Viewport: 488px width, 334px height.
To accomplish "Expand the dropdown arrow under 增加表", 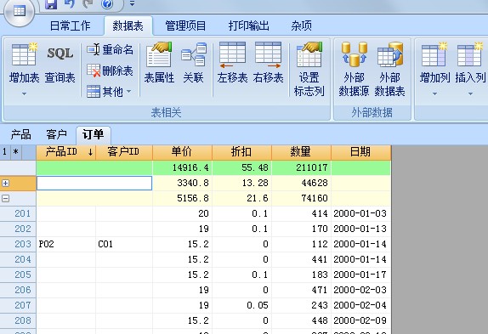I will tap(25, 93).
